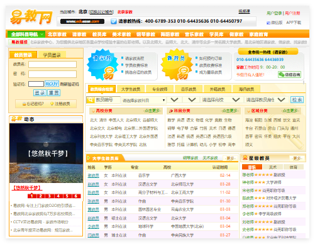Go to slideshow slide 4
Screen dimensions: 315x244
click(58, 196)
